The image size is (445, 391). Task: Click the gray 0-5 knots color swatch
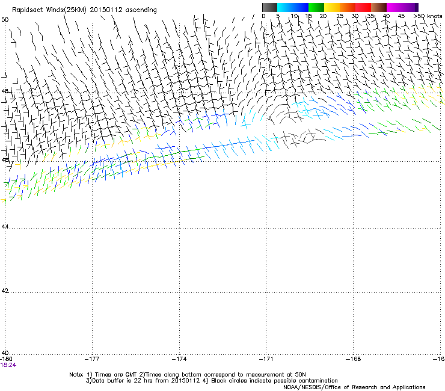coord(269,7)
